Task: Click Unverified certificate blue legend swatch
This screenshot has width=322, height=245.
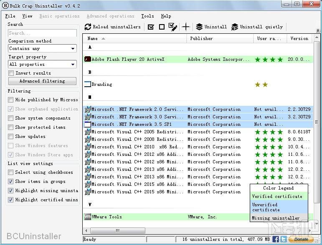Action: [279, 207]
